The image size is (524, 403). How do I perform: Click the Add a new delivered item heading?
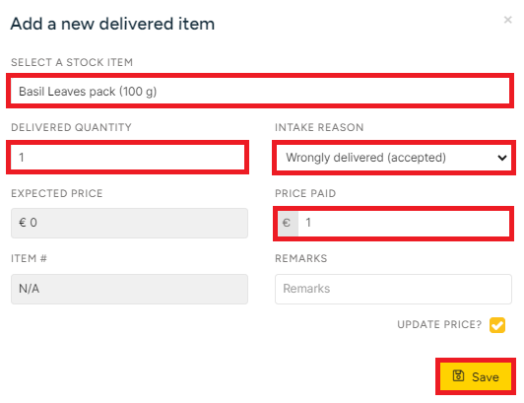point(112,24)
